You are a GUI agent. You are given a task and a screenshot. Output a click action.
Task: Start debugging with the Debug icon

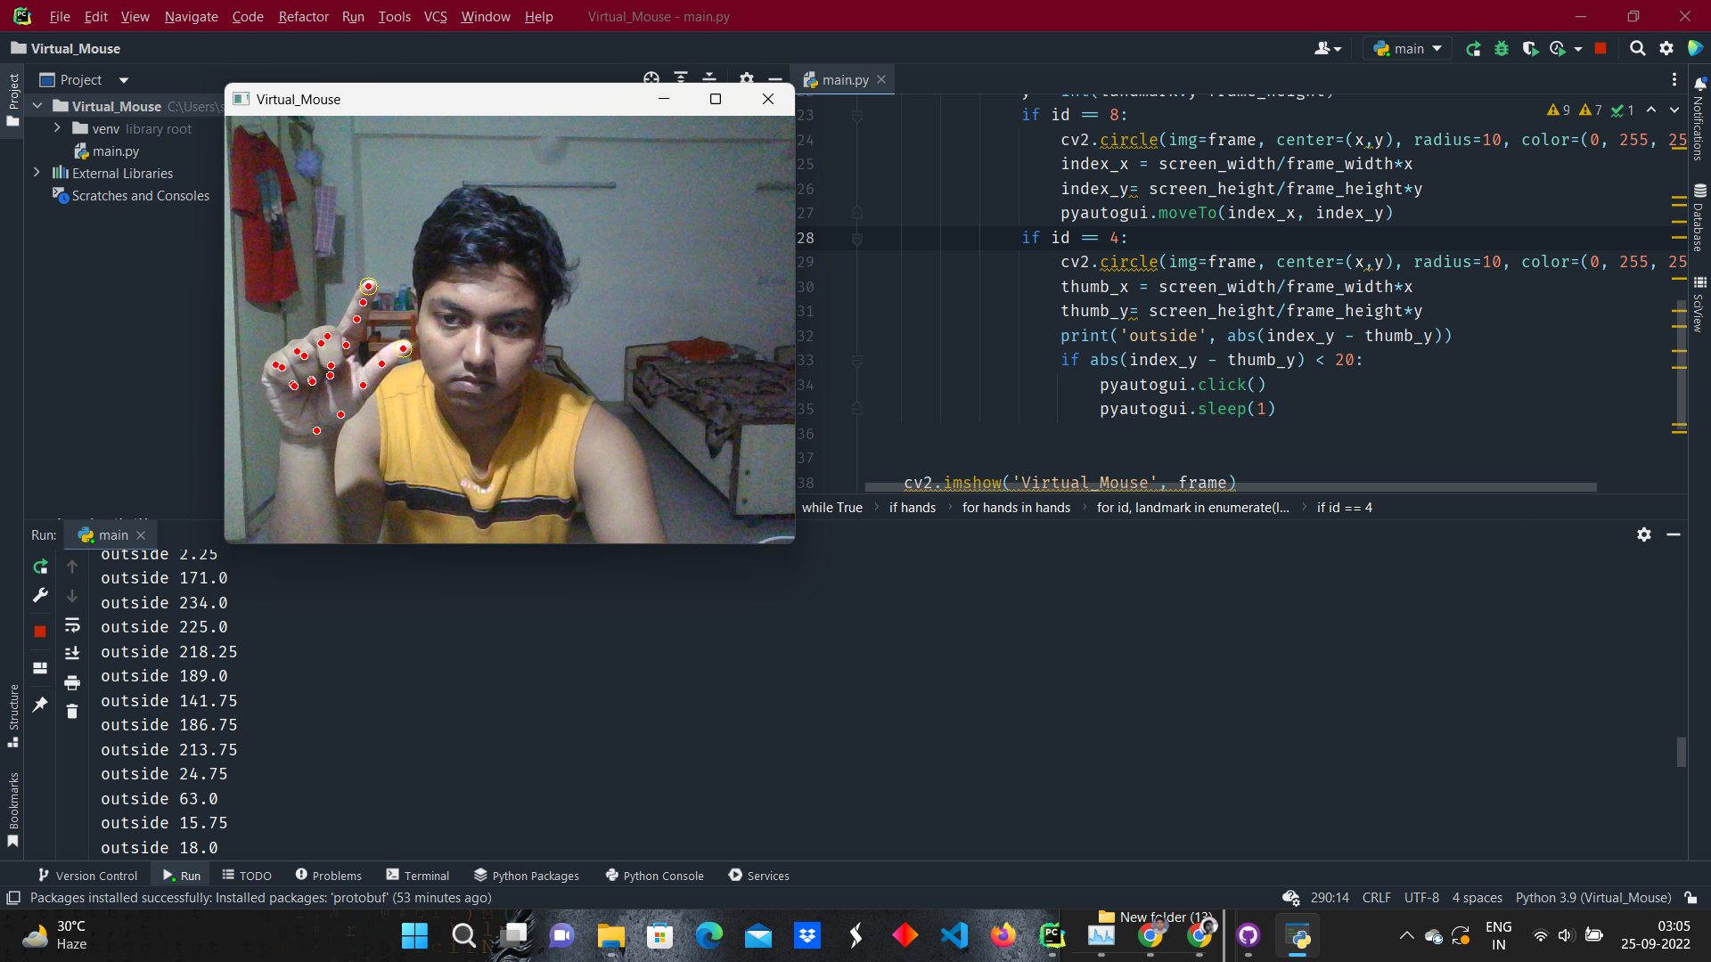point(1502,49)
